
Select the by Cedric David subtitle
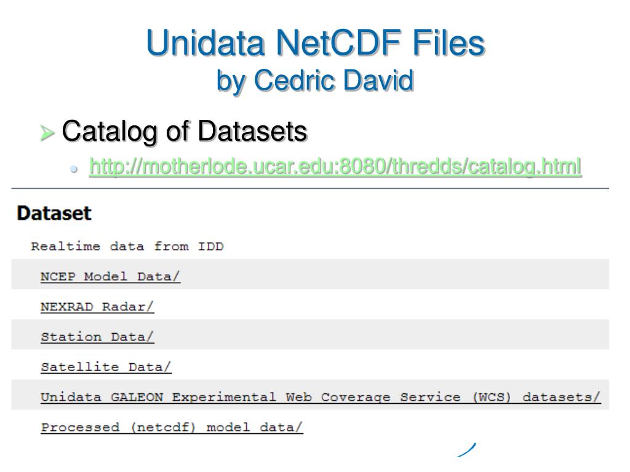[x=315, y=81]
